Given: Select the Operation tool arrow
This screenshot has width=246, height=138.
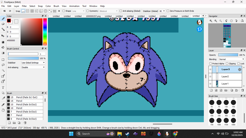Looking at the screenshot, I should tap(3, 93).
